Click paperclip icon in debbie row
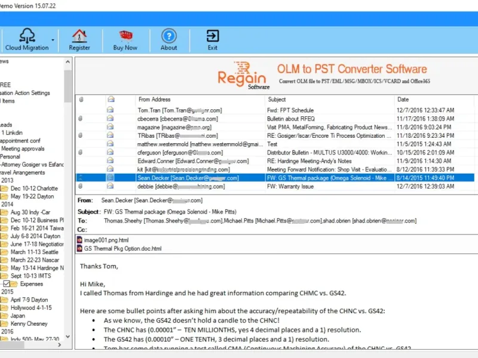 coord(81,186)
